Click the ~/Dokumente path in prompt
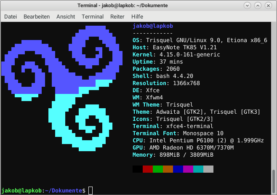Viewport: 277px width, 195px height. (64, 191)
